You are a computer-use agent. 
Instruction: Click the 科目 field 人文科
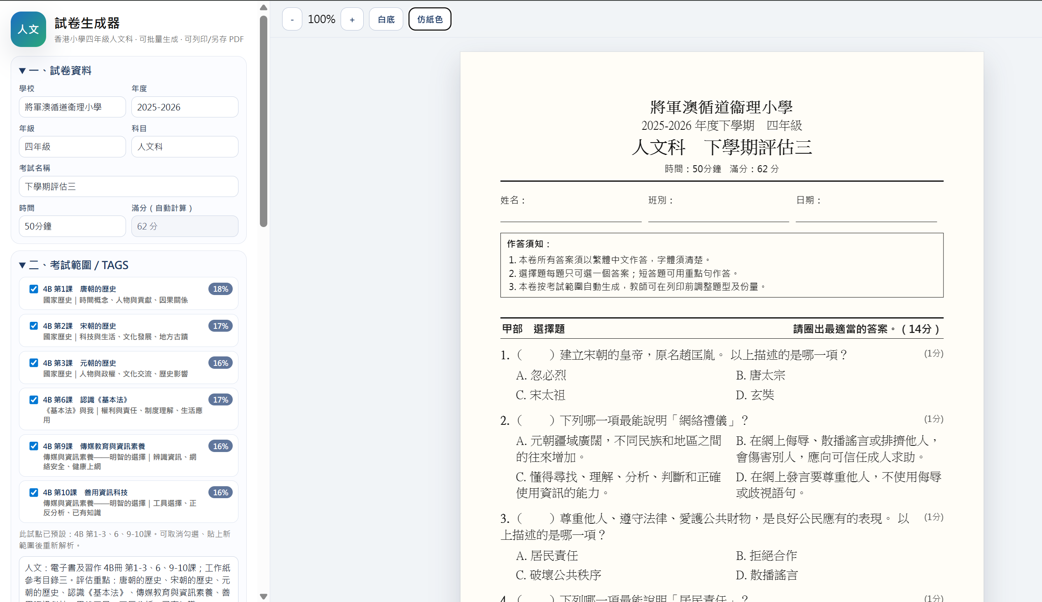click(x=185, y=147)
